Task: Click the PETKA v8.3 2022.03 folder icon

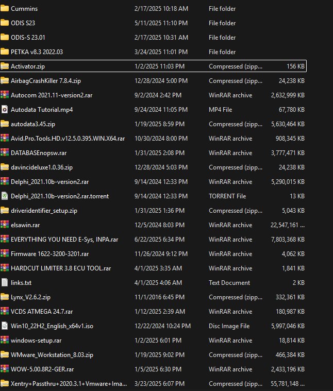Action: [5, 52]
